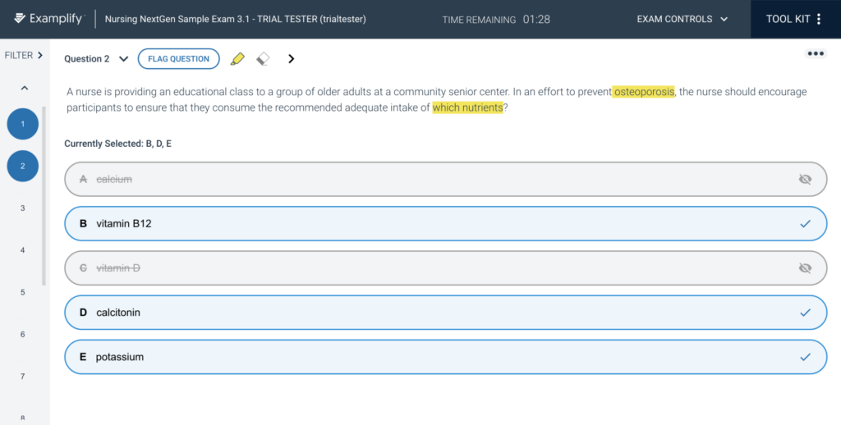This screenshot has height=425, width=841.
Task: Collapse question list with up chevron
Action: pos(23,88)
